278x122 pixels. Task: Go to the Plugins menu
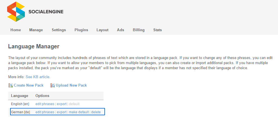click(81, 30)
